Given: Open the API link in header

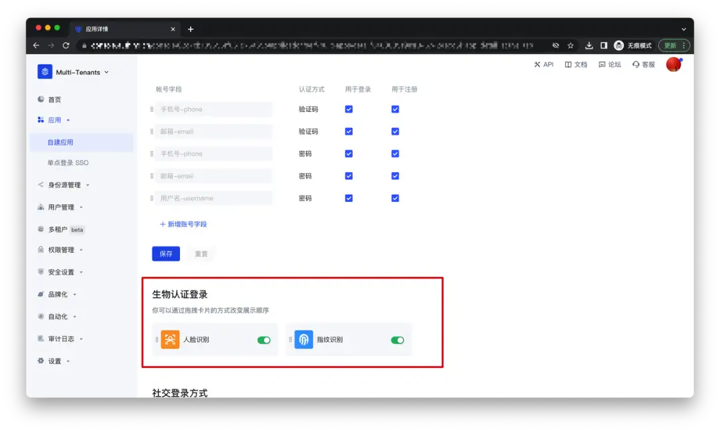Looking at the screenshot, I should (544, 65).
